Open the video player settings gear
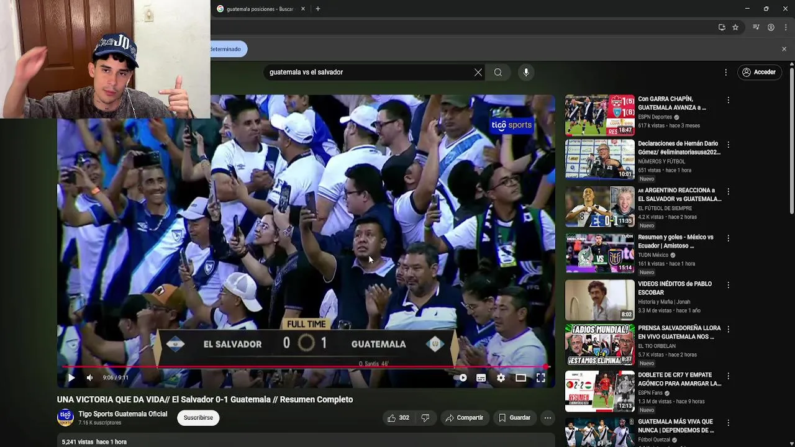Image resolution: width=795 pixels, height=447 pixels. (501, 377)
